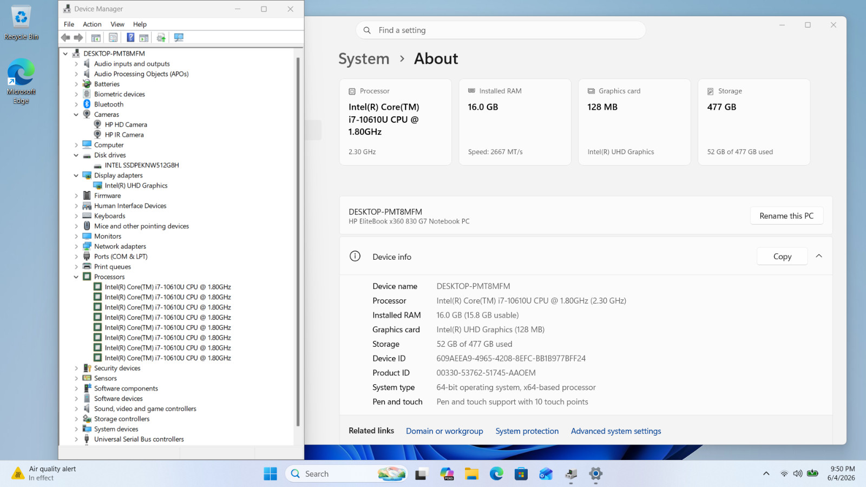Show hidden icons in the system tray
866x487 pixels.
(766, 473)
